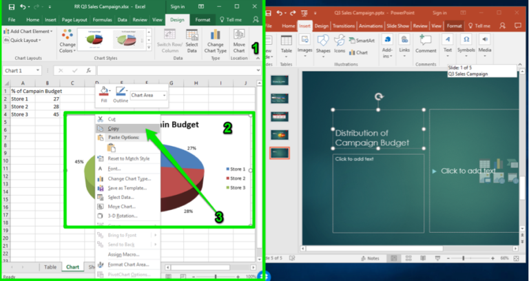Click Move Chart in Location group

pyautogui.click(x=239, y=41)
